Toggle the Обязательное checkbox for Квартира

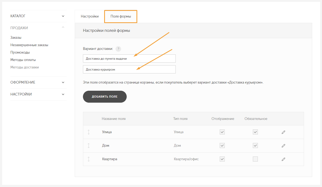[255, 159]
